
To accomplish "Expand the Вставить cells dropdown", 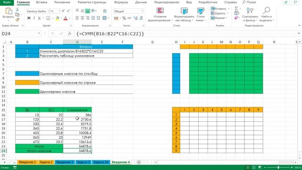I will [x=228, y=8].
